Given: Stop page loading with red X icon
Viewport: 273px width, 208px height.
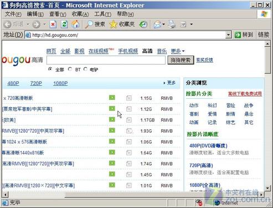Looking at the screenshot, I should click(x=53, y=24).
